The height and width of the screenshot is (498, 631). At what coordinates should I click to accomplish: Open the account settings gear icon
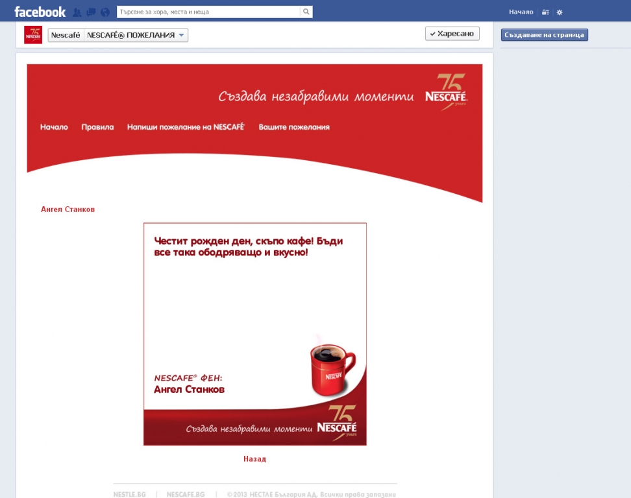pyautogui.click(x=560, y=12)
